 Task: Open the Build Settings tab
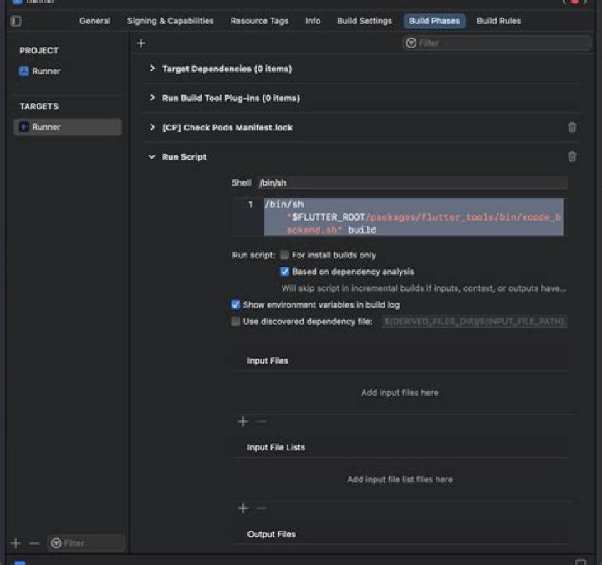pyautogui.click(x=365, y=21)
